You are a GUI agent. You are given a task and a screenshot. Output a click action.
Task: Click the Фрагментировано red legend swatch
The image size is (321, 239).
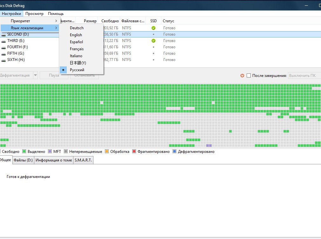(x=134, y=151)
